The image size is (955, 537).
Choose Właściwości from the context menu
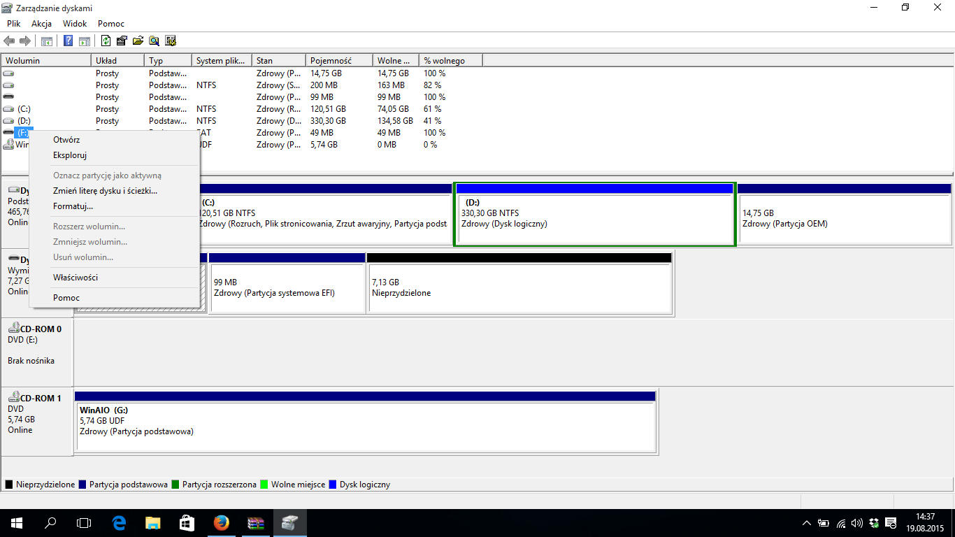pos(115,278)
